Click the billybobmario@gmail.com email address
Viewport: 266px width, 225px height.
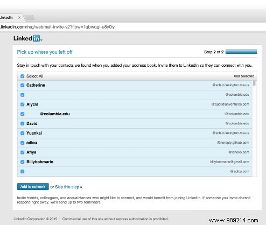coord(229,162)
